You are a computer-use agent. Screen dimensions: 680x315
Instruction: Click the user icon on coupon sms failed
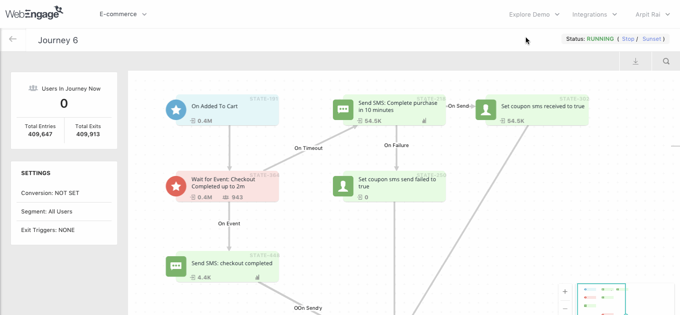pyautogui.click(x=343, y=186)
